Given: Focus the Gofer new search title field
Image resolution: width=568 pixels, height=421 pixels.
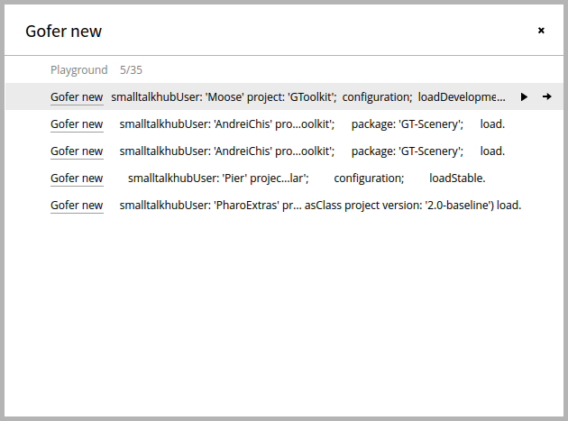Looking at the screenshot, I should pyautogui.click(x=63, y=32).
